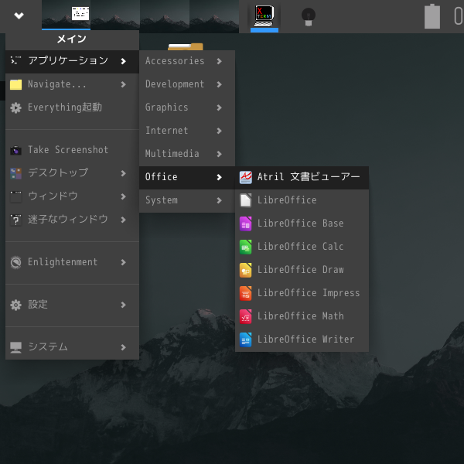Select the Office category
Image resolution: width=464 pixels, height=464 pixels.
click(x=187, y=177)
